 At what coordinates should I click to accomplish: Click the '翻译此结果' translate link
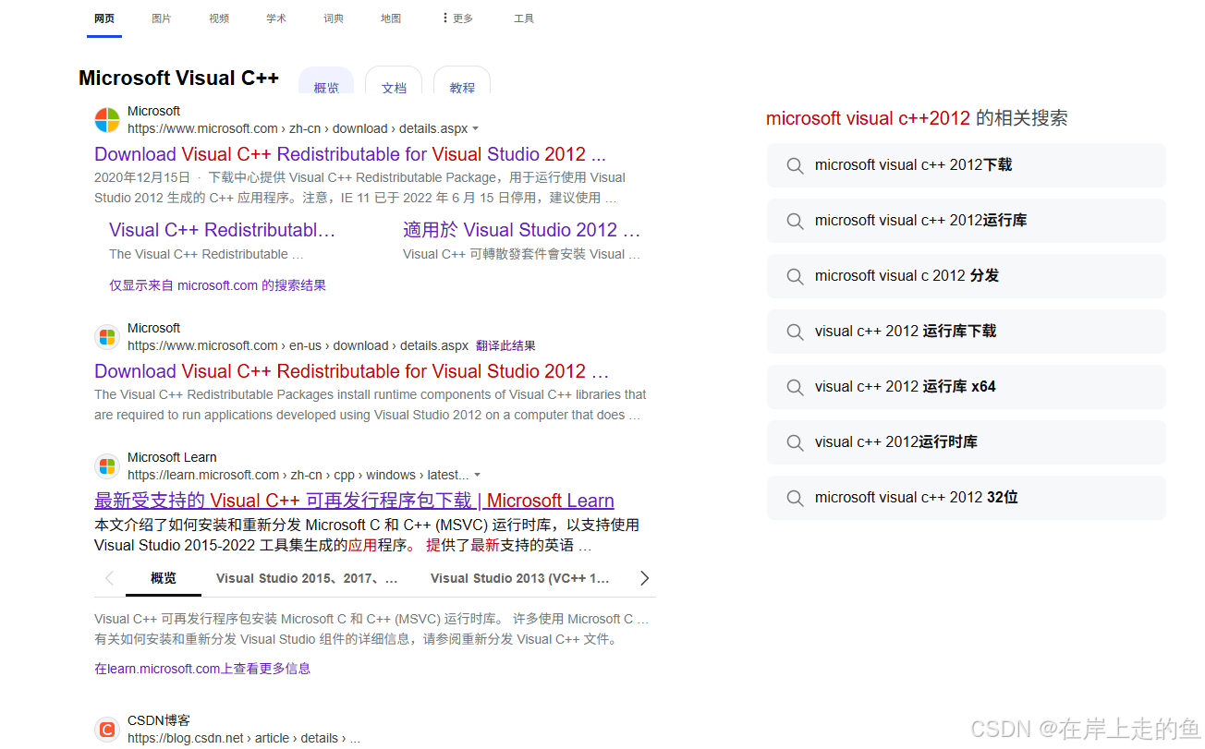[505, 345]
